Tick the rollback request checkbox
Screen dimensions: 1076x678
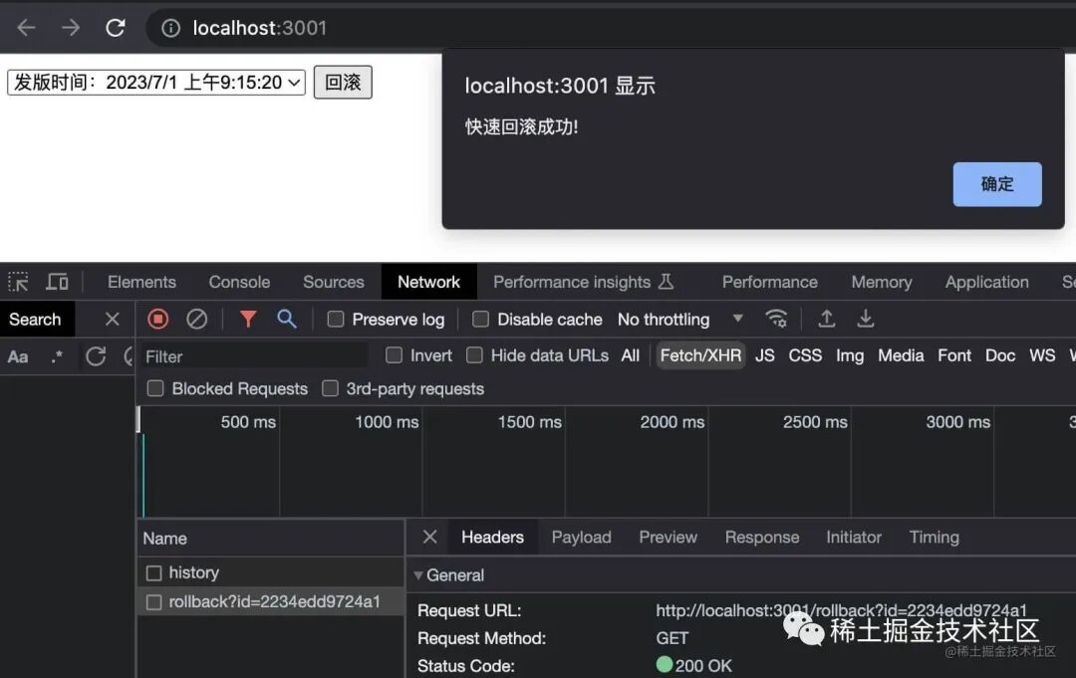point(153,602)
